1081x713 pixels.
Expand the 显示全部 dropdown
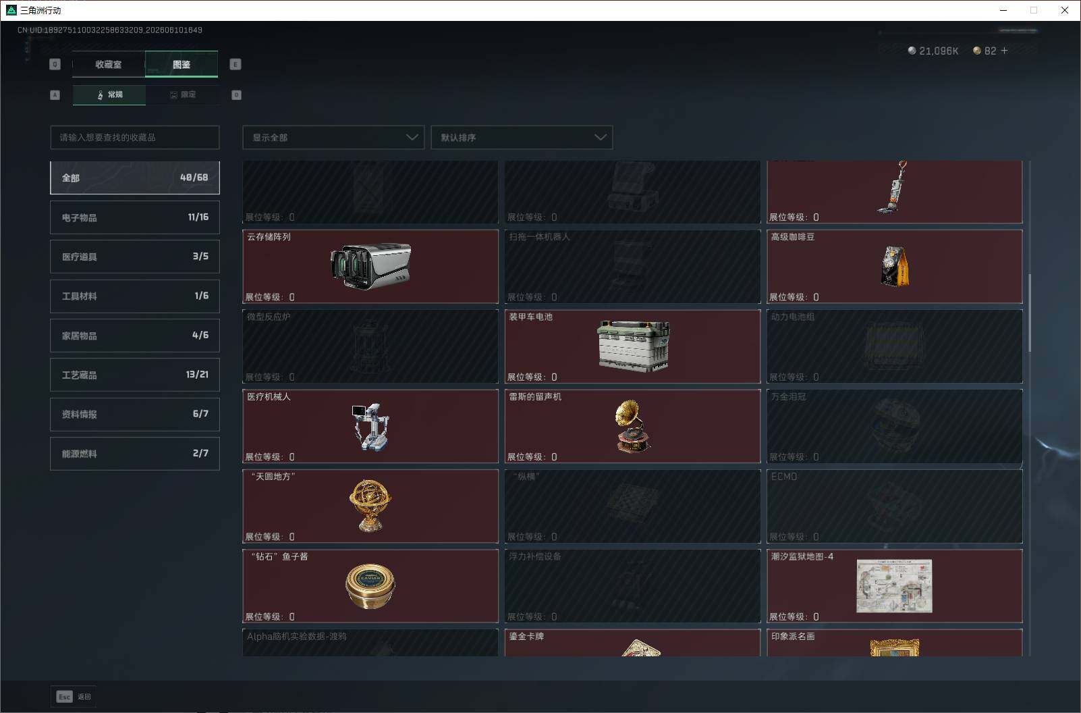click(x=333, y=137)
